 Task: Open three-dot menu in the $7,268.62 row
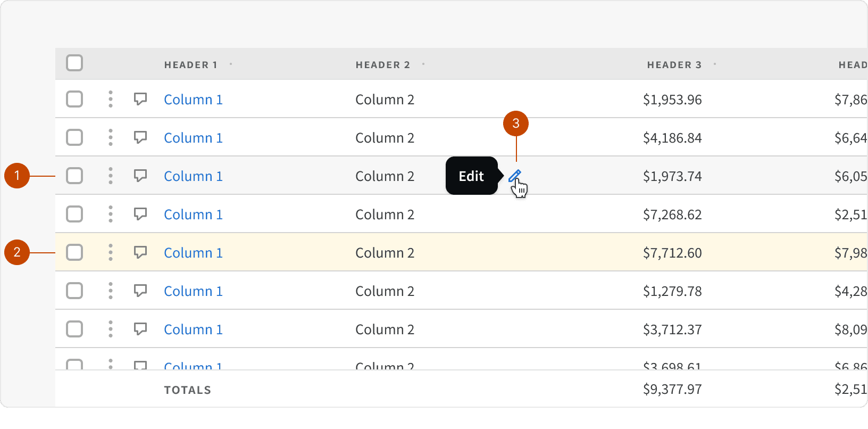(111, 214)
